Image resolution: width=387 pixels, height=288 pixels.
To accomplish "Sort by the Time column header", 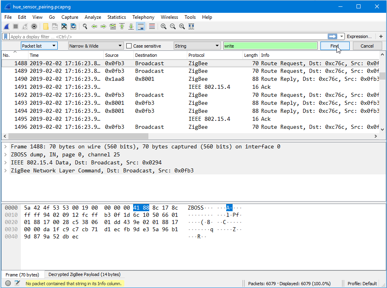I will pos(66,55).
